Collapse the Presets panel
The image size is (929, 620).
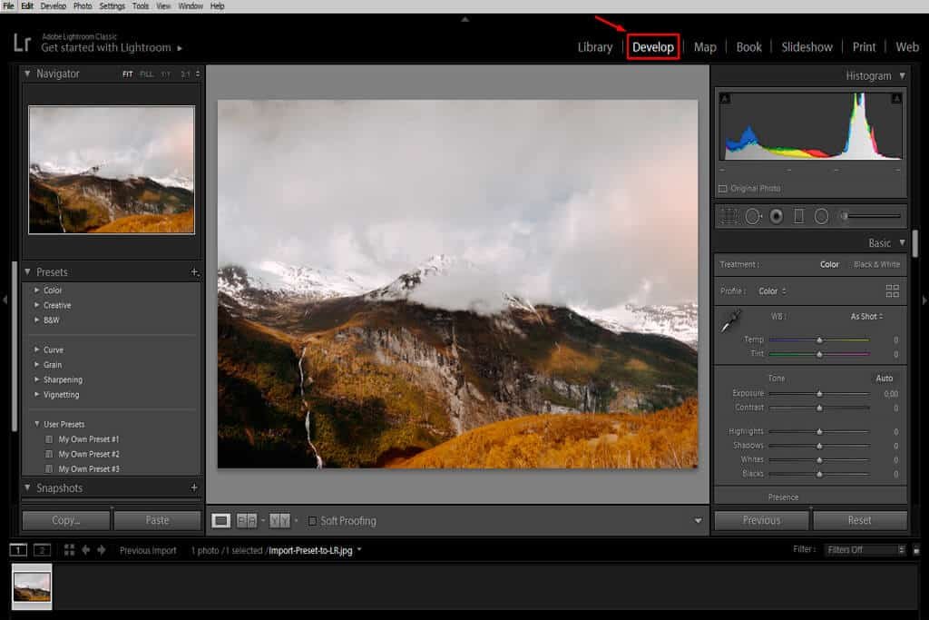coord(27,271)
